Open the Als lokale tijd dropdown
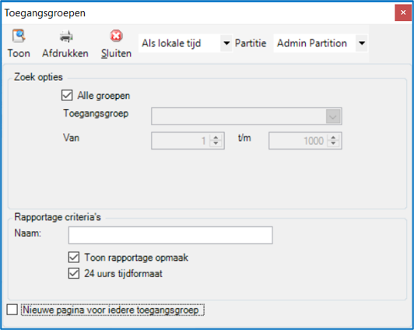The image size is (414, 330). tap(226, 43)
